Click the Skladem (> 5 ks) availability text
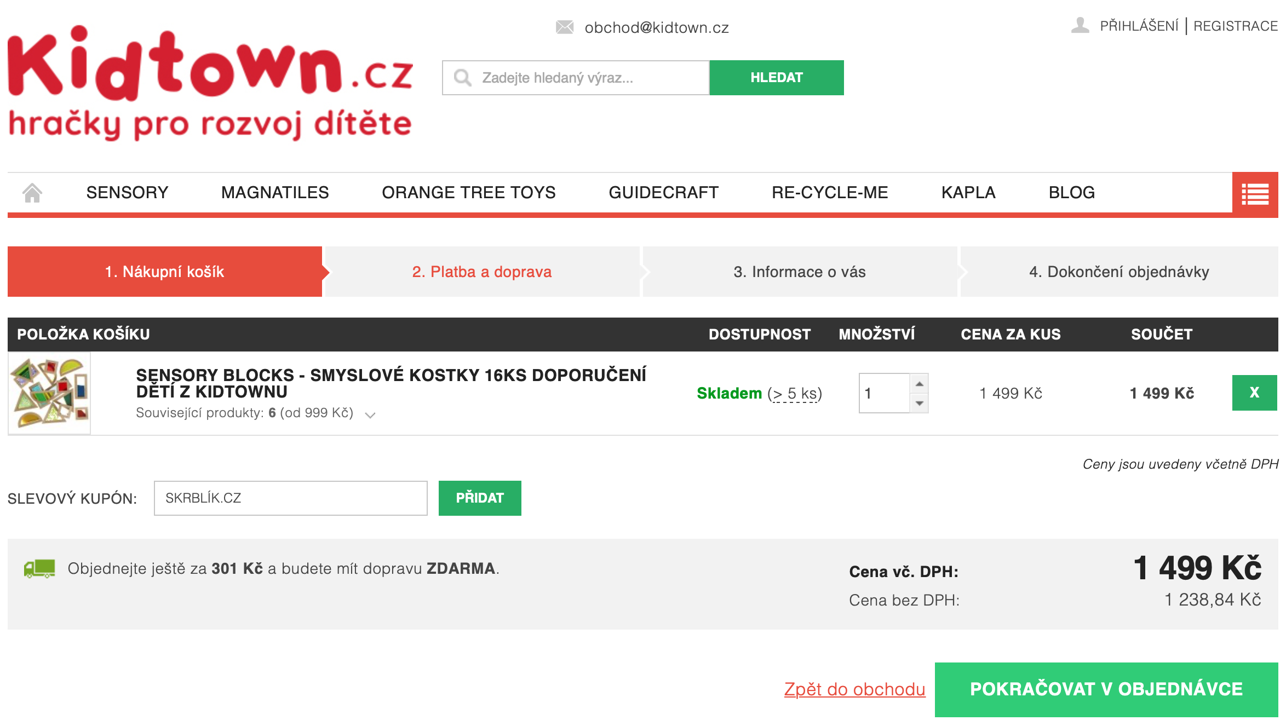This screenshot has width=1286, height=726. pos(759,393)
